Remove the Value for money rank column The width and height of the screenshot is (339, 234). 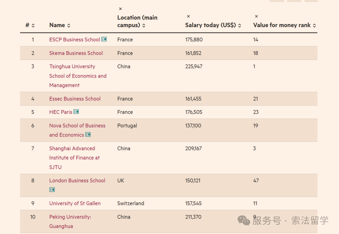click(256, 16)
